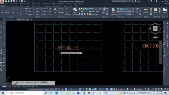Open the Express Tools ribbon tab
Image resolution: width=169 pixels, height=95 pixels.
[x=68, y=6]
